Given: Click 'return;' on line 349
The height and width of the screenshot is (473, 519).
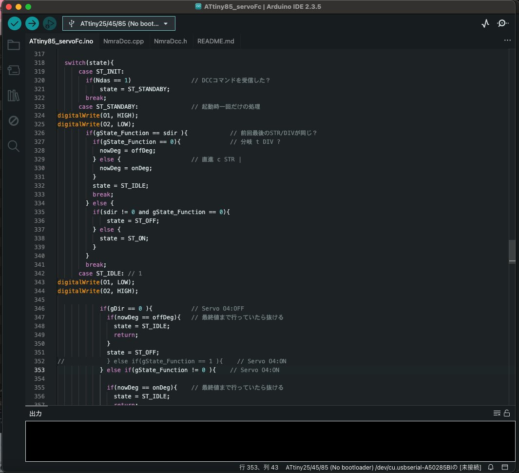Looking at the screenshot, I should (126, 335).
